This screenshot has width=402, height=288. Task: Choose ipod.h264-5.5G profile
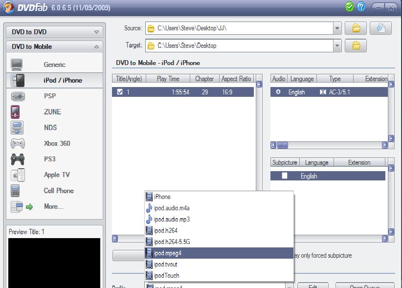click(x=219, y=242)
